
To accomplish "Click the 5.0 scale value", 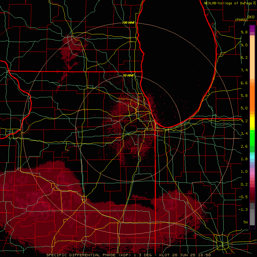I will click(x=244, y=108).
